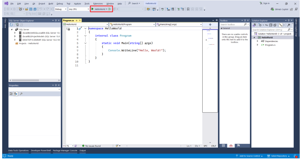Click Add SQL Server icon

click(x=17, y=25)
